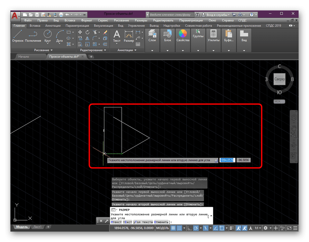Select the Отрезок (Line) tool
The height and width of the screenshot is (242, 309).
click(x=18, y=36)
